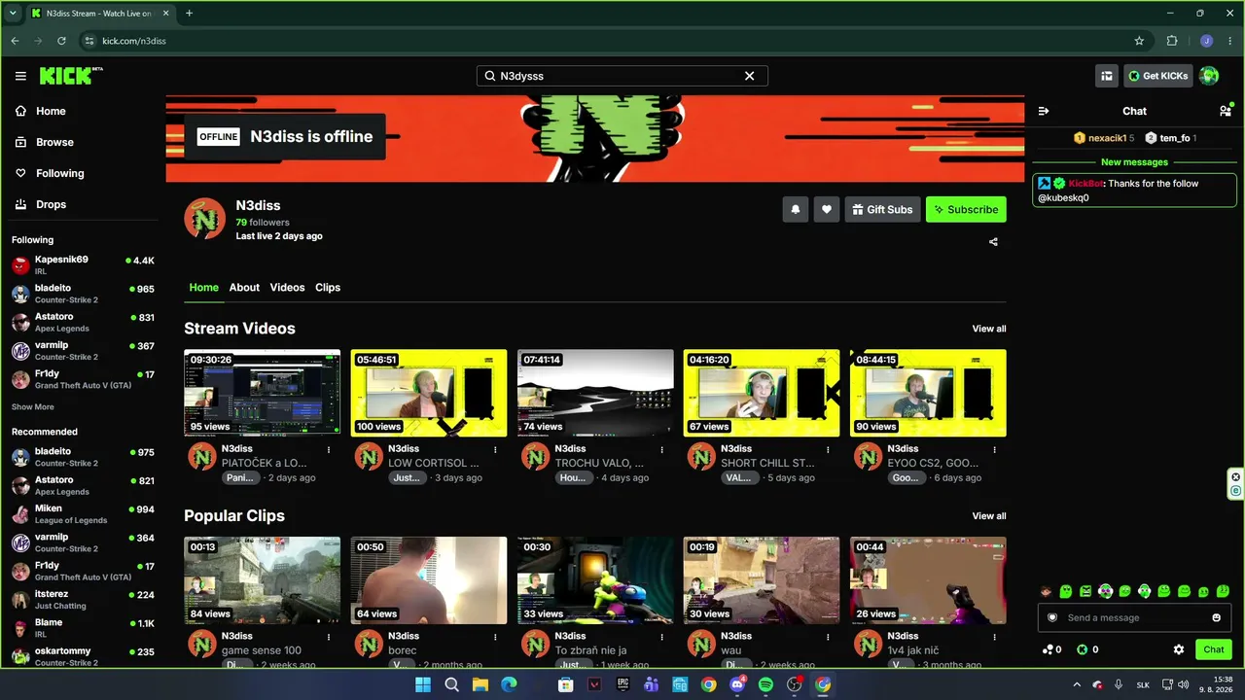Open options for To zbraň nie ja clip
The height and width of the screenshot is (700, 1245).
point(661,637)
